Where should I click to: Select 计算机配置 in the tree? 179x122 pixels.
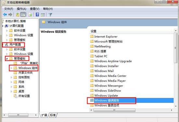click(x=17, y=26)
